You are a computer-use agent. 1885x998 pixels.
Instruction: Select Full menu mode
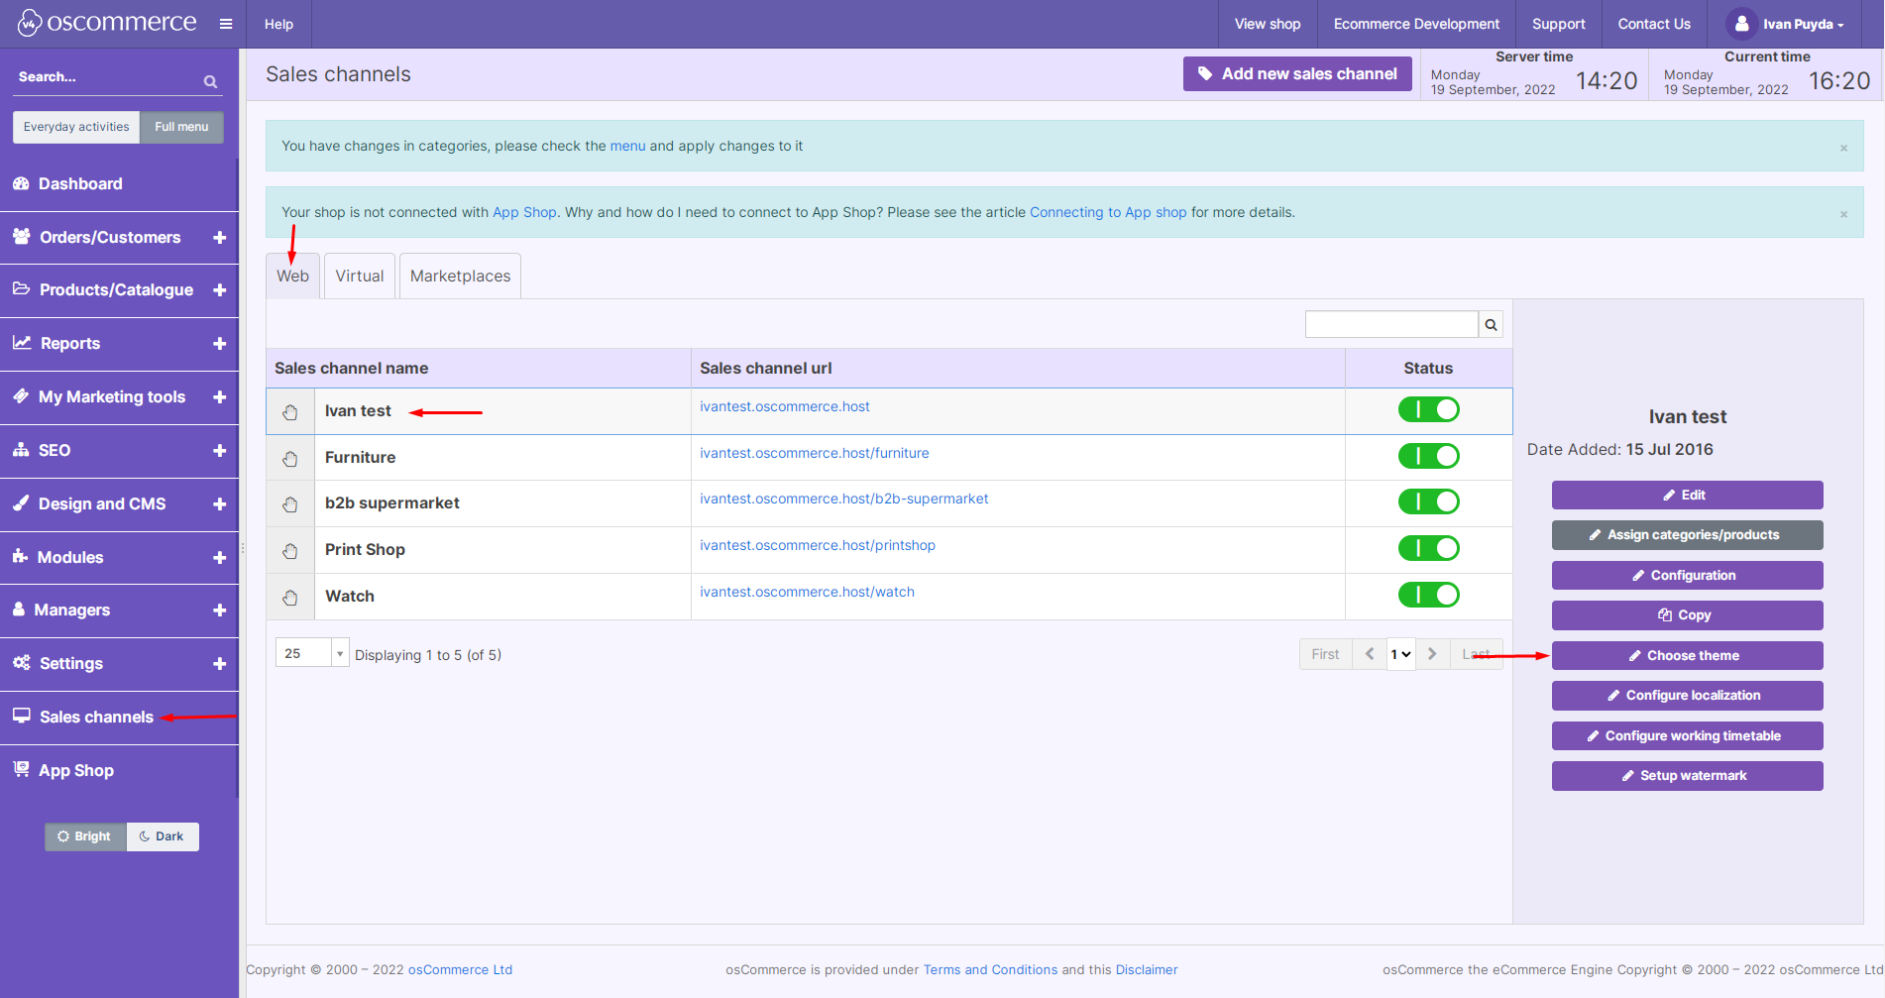(x=181, y=127)
